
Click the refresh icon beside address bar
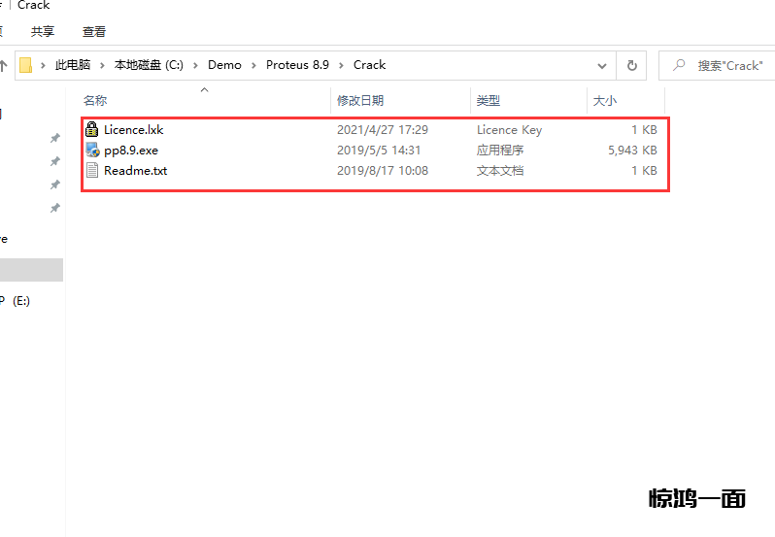click(x=631, y=65)
